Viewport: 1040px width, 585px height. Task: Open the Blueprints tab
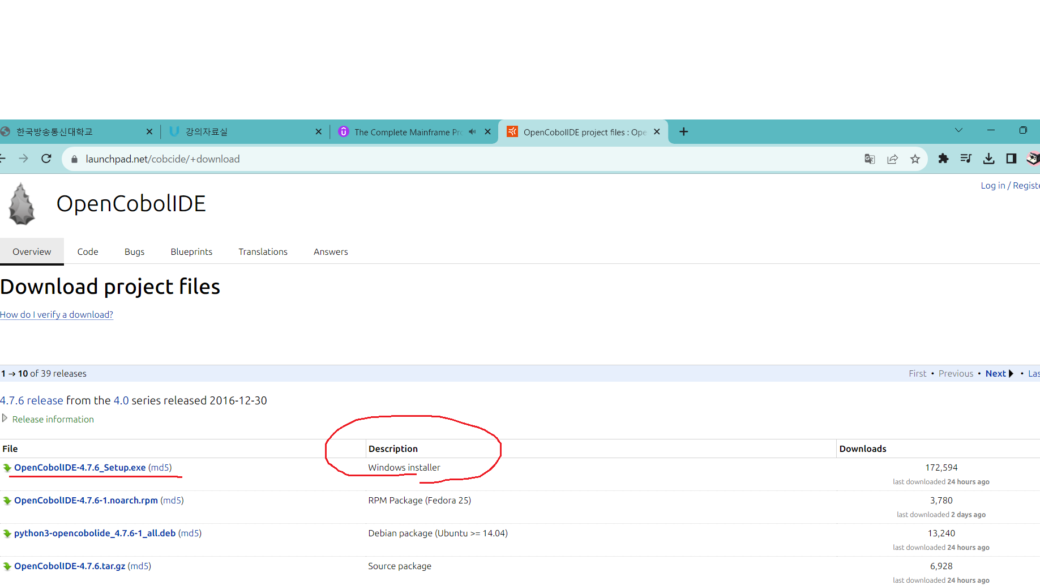(191, 251)
